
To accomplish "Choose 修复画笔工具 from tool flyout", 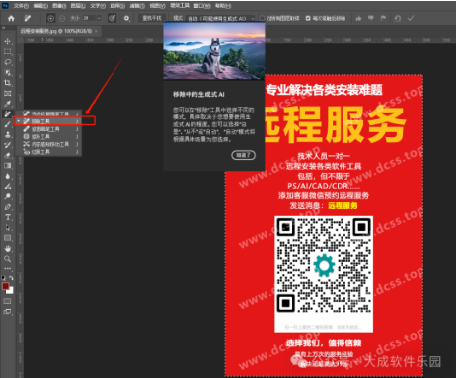I will coord(50,129).
